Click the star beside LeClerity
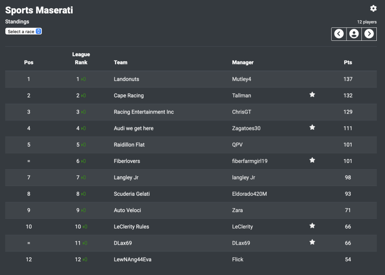The image size is (385, 275). [x=312, y=225]
